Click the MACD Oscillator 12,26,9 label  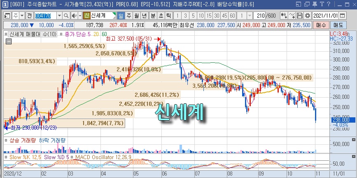[x=103, y=157]
